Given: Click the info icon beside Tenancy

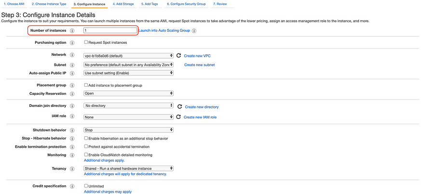Looking at the screenshot, I should 72,168.
